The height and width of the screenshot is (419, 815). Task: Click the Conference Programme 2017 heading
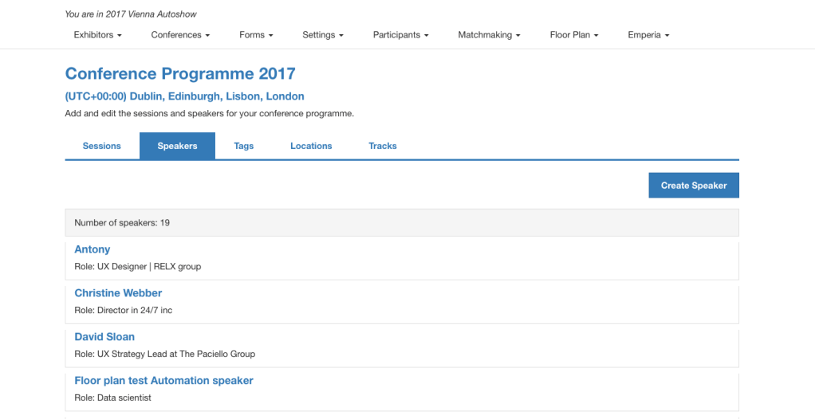(180, 74)
